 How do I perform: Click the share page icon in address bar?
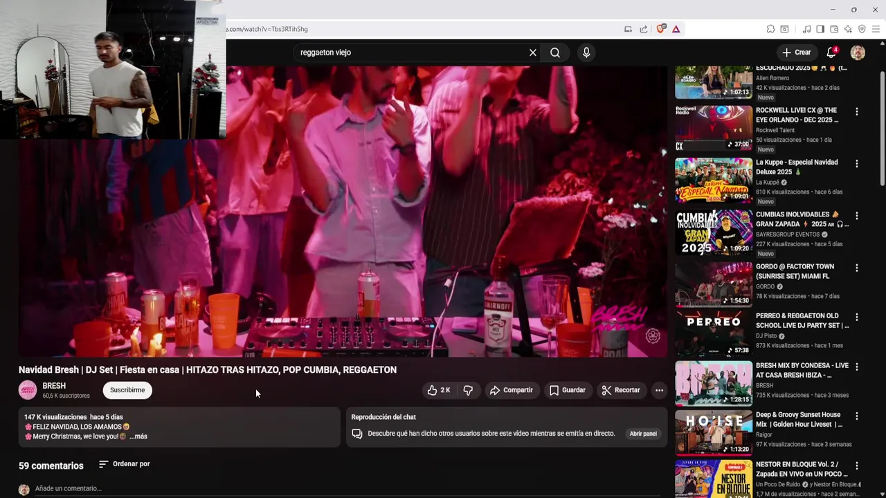point(644,29)
